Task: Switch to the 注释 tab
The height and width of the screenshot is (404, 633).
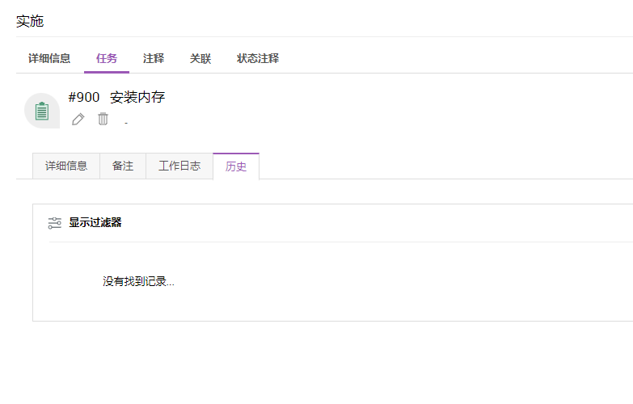Action: (154, 58)
